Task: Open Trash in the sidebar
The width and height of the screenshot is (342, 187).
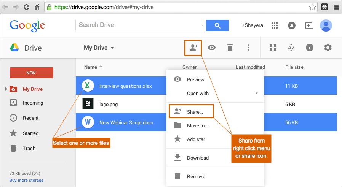Action: [29, 149]
